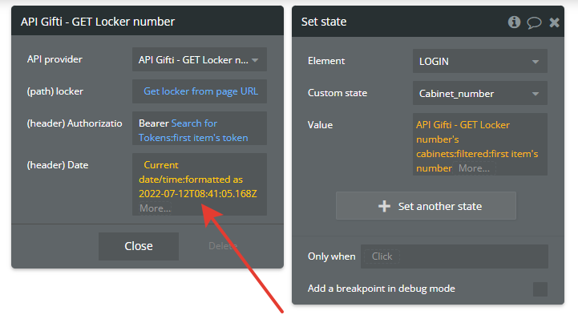Open the Element dropdown showing LOGIN
The image size is (578, 319).
pyautogui.click(x=479, y=61)
